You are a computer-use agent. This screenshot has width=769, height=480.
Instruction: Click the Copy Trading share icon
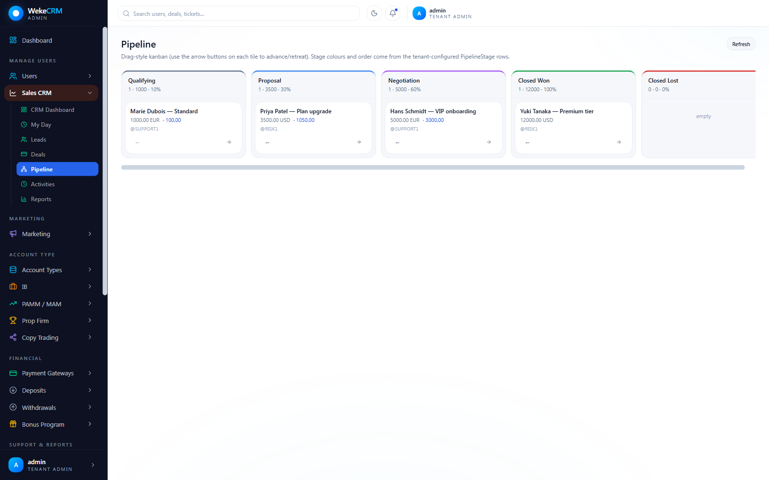(x=13, y=337)
